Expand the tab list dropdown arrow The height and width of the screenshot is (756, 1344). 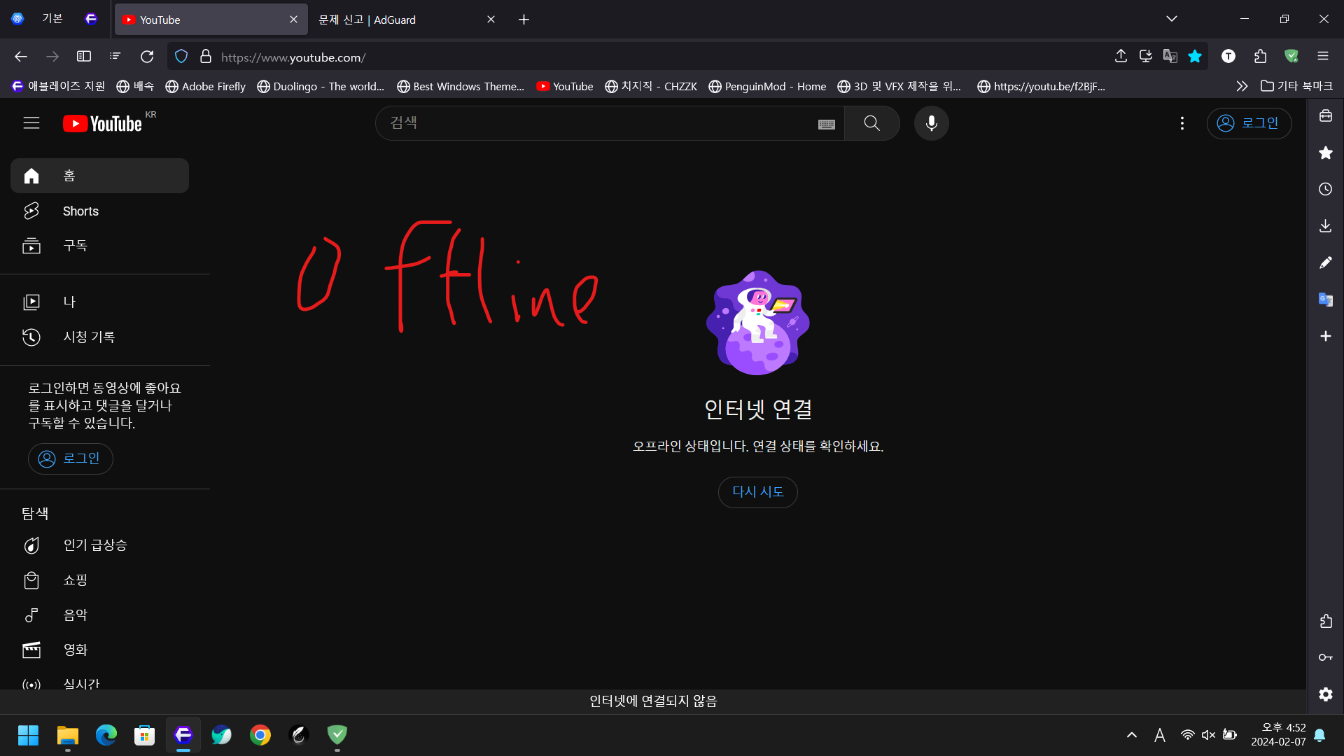coord(1171,19)
